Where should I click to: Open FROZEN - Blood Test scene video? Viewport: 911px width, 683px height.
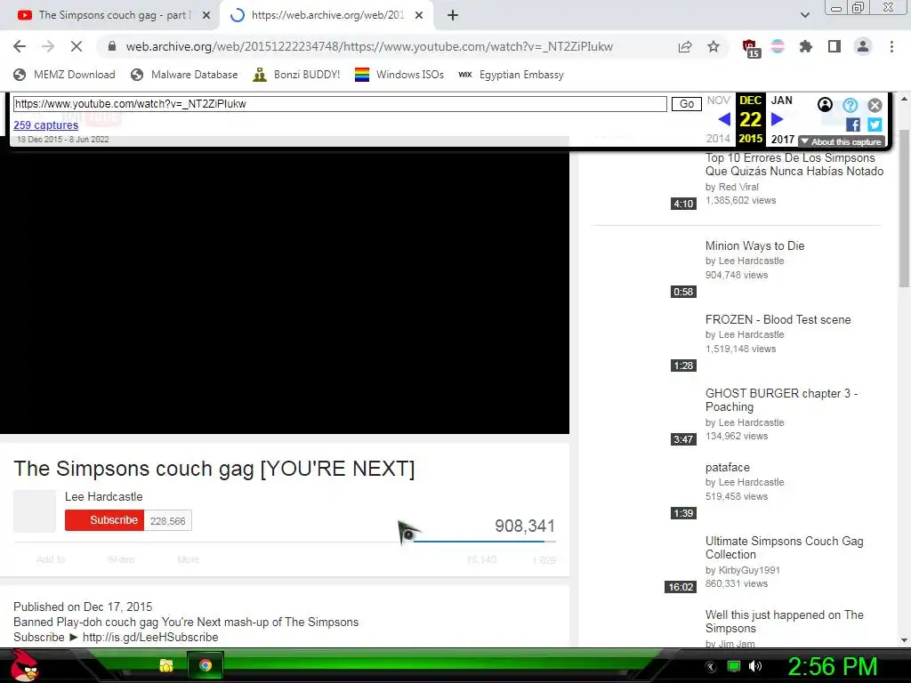pyautogui.click(x=778, y=319)
